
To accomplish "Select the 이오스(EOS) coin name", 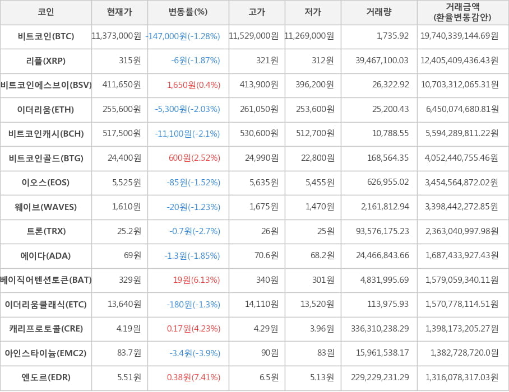I will [46, 183].
